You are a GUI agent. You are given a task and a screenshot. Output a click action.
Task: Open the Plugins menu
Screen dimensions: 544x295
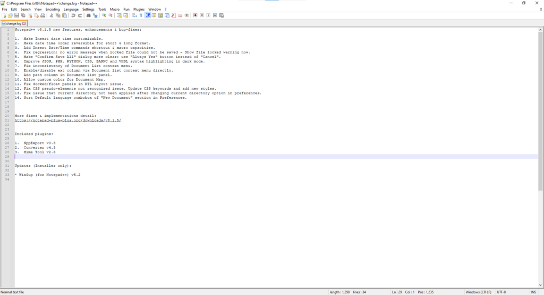coord(139,10)
